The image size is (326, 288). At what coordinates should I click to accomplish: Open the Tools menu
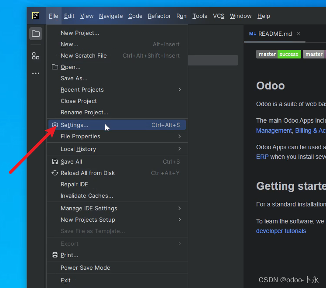[x=199, y=16]
